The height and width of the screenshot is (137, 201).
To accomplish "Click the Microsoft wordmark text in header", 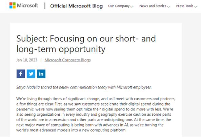I will pos(27,5).
